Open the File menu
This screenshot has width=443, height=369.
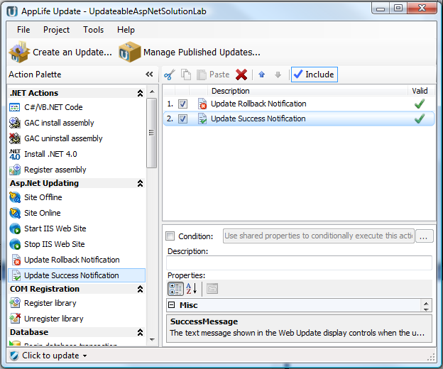point(23,30)
